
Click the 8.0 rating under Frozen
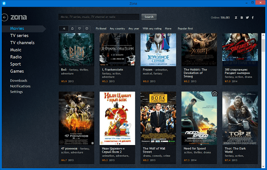click(146, 81)
